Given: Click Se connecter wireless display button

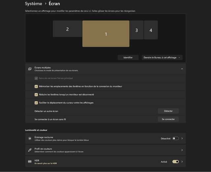Looking at the screenshot, I should coord(168,119).
